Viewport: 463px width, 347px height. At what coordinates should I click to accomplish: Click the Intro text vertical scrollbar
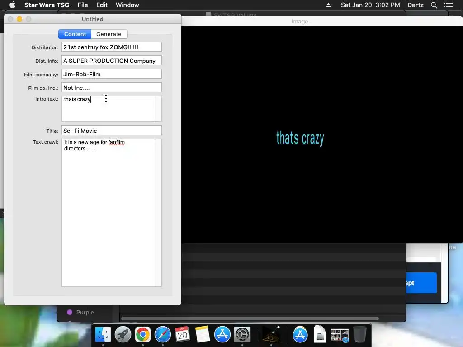pyautogui.click(x=158, y=108)
